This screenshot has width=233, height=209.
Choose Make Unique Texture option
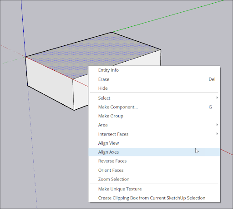click(154, 189)
